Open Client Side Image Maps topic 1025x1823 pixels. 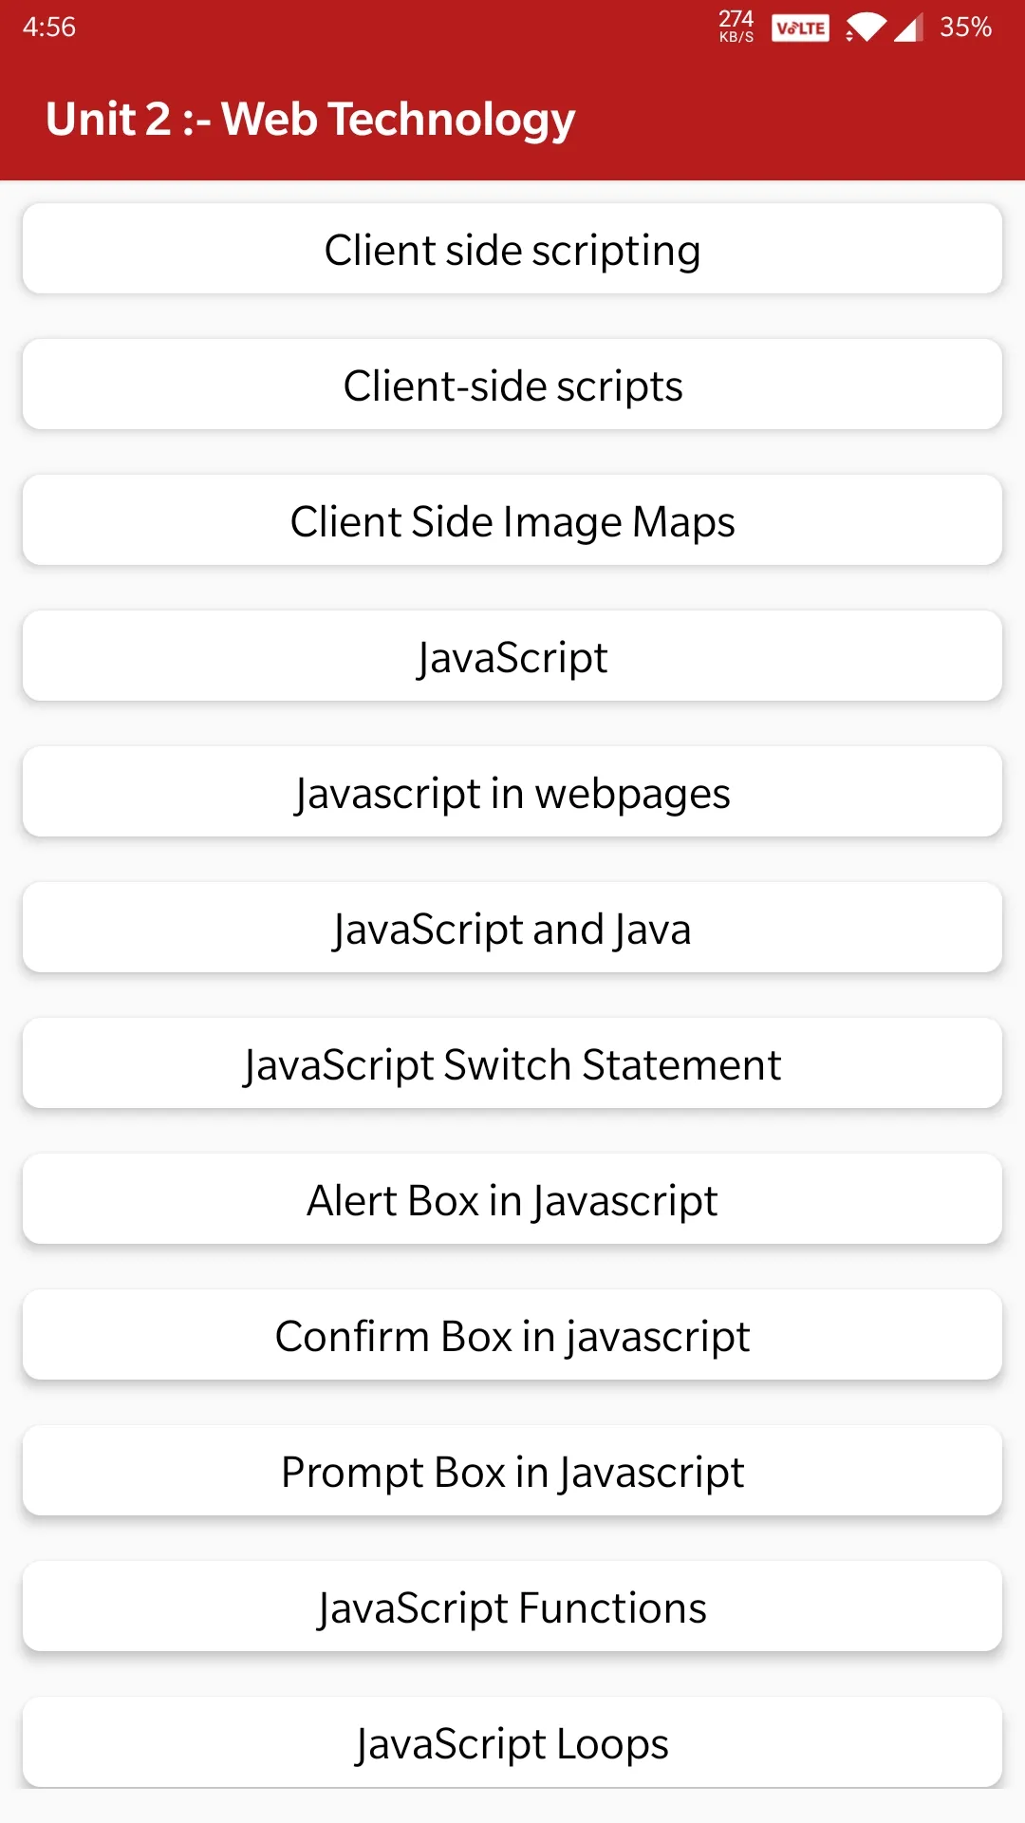pos(512,520)
